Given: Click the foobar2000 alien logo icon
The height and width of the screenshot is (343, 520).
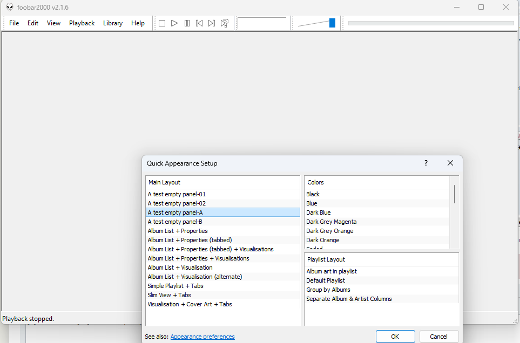Looking at the screenshot, I should click(10, 8).
